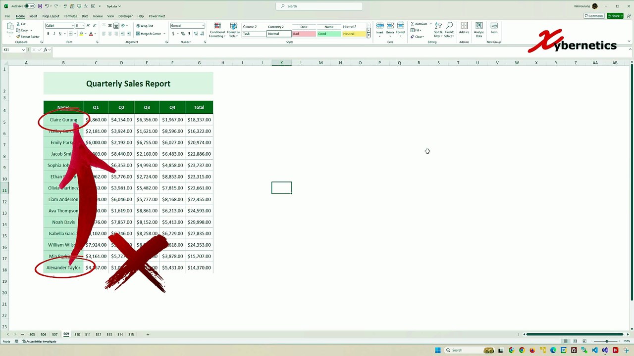Apply the Bad cell style
The image size is (634, 356).
304,34
